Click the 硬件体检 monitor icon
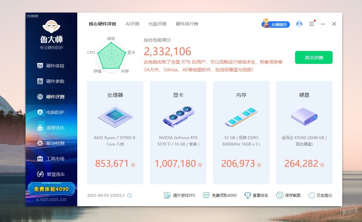 coord(40,66)
